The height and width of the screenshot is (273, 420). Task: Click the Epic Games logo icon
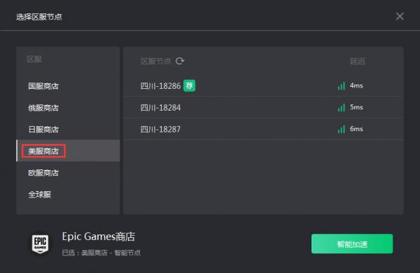tap(40, 244)
